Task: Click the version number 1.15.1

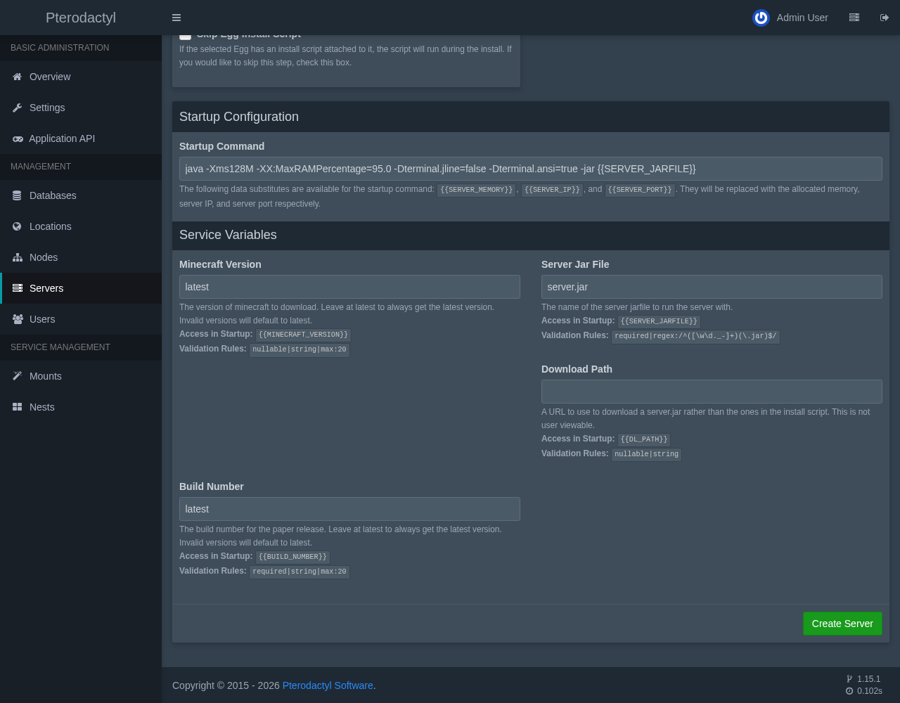Action: pos(869,679)
